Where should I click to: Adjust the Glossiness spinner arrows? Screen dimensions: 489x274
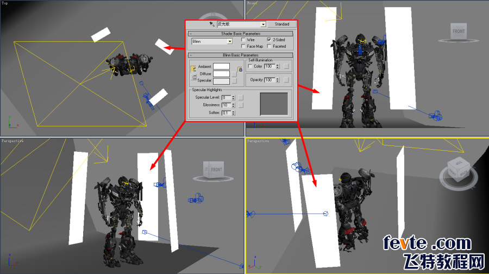(x=233, y=105)
